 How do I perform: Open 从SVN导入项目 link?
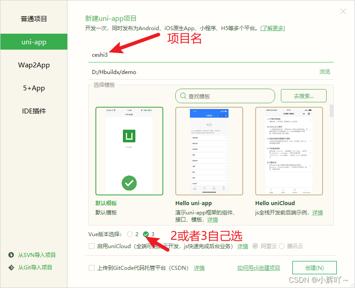coord(37,255)
